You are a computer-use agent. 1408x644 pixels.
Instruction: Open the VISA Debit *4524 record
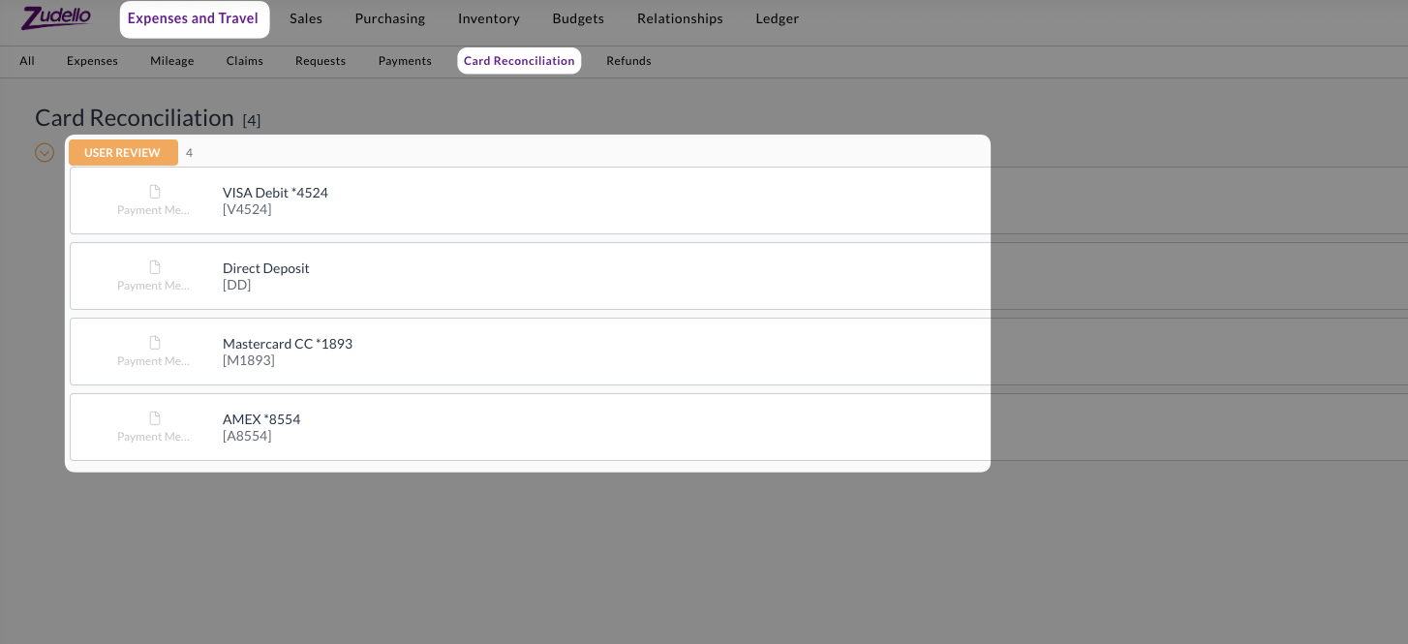coord(738,200)
